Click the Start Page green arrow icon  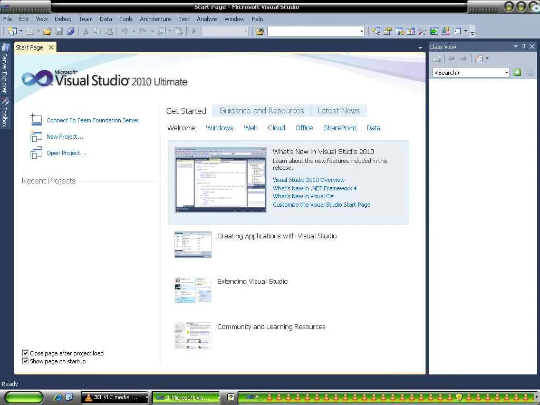(x=434, y=31)
